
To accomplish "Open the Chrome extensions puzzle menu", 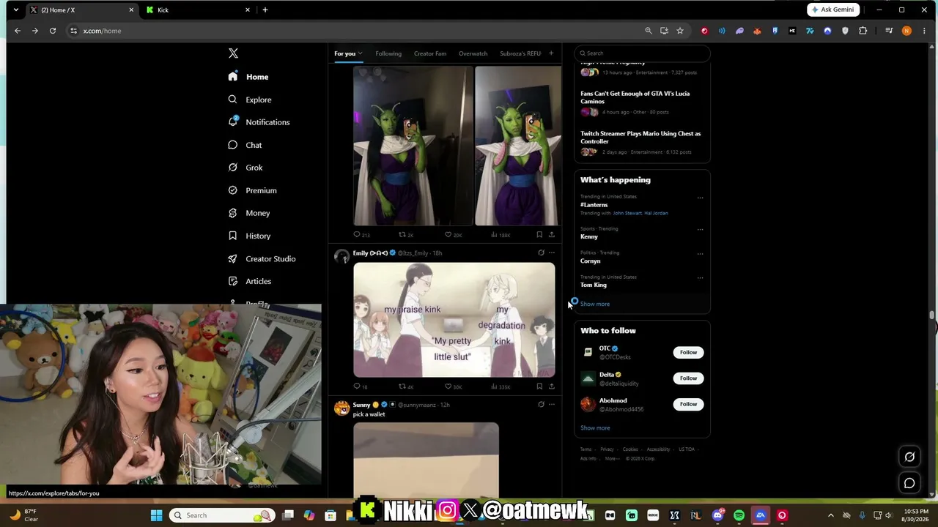I will click(863, 31).
